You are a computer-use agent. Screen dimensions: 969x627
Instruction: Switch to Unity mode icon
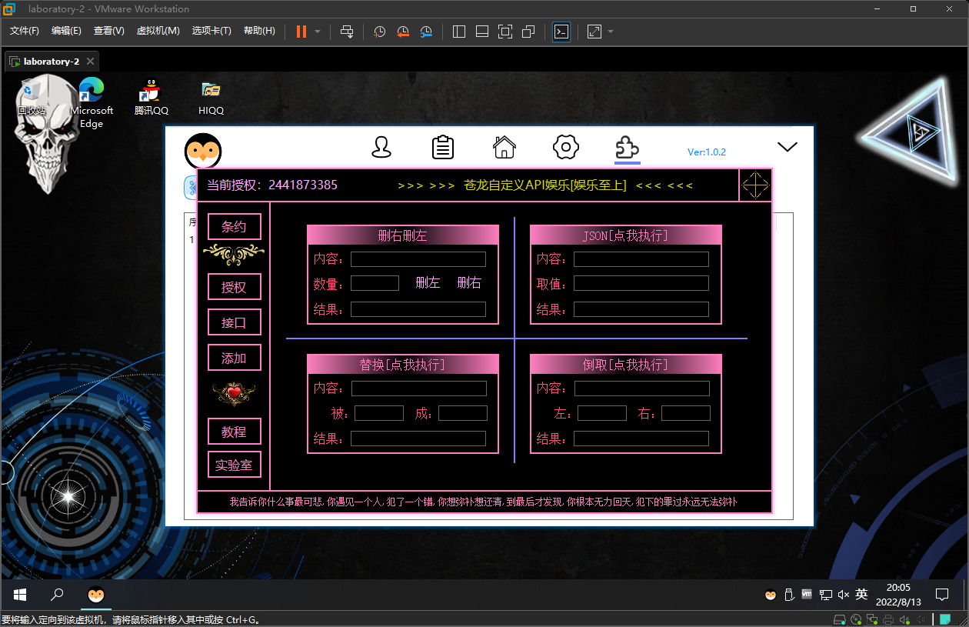pyautogui.click(x=528, y=32)
